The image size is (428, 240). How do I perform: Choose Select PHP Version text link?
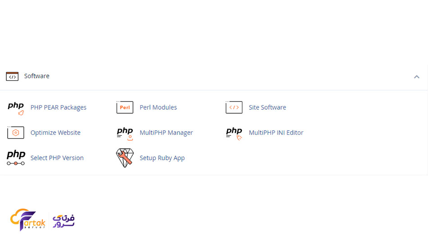(57, 158)
